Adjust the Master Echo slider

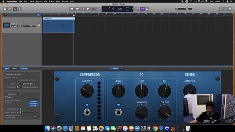click(29, 109)
